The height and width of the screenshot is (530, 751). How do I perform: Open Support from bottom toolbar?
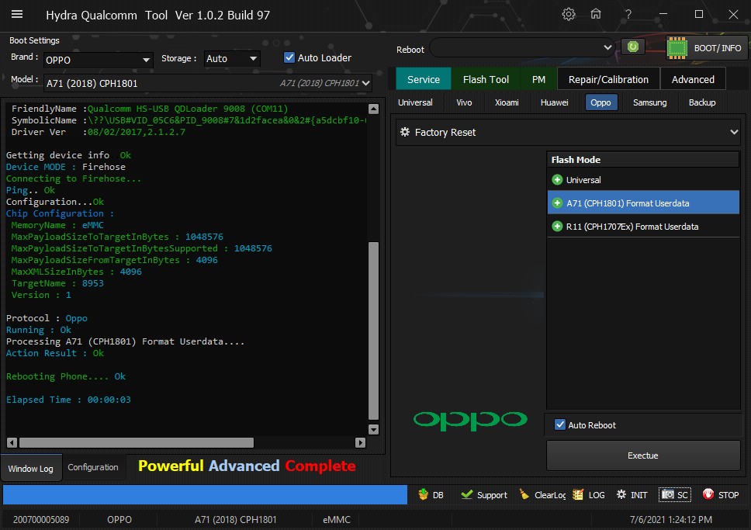[x=484, y=495]
